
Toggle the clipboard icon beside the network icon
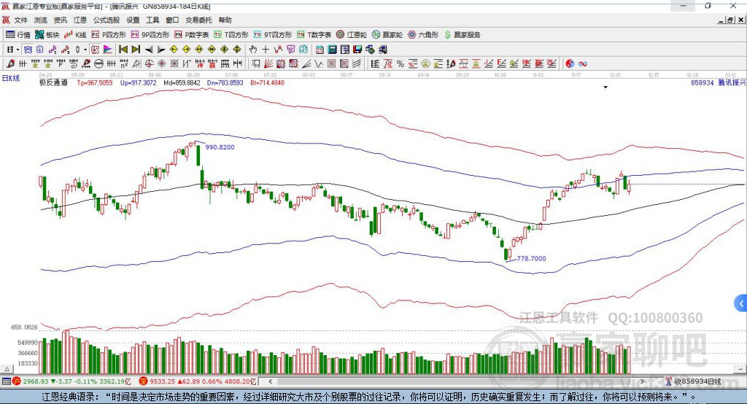tap(40, 50)
